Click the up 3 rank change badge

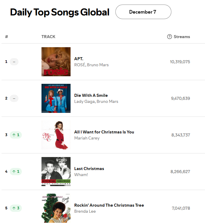16,208
